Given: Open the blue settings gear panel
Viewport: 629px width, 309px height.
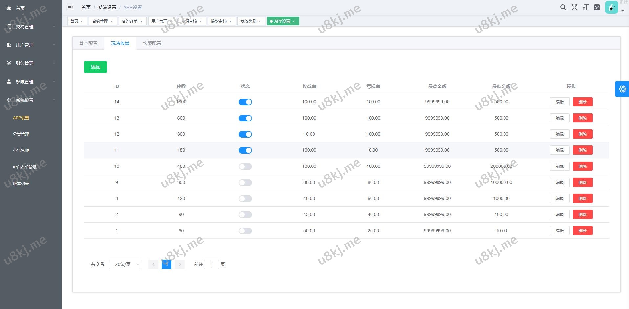Looking at the screenshot, I should (x=622, y=89).
